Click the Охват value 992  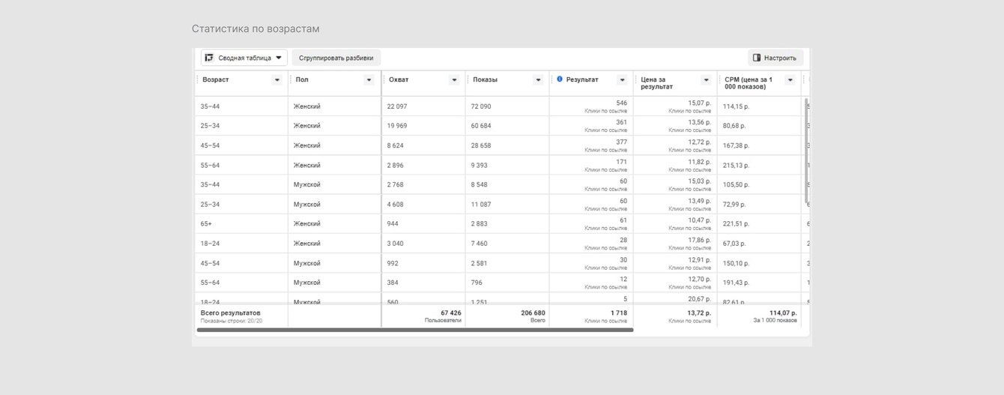click(393, 263)
